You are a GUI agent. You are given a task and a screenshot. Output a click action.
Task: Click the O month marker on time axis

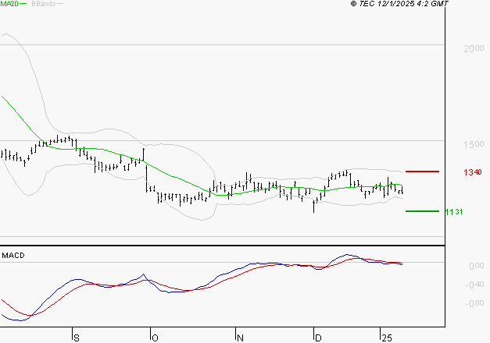pos(155,338)
